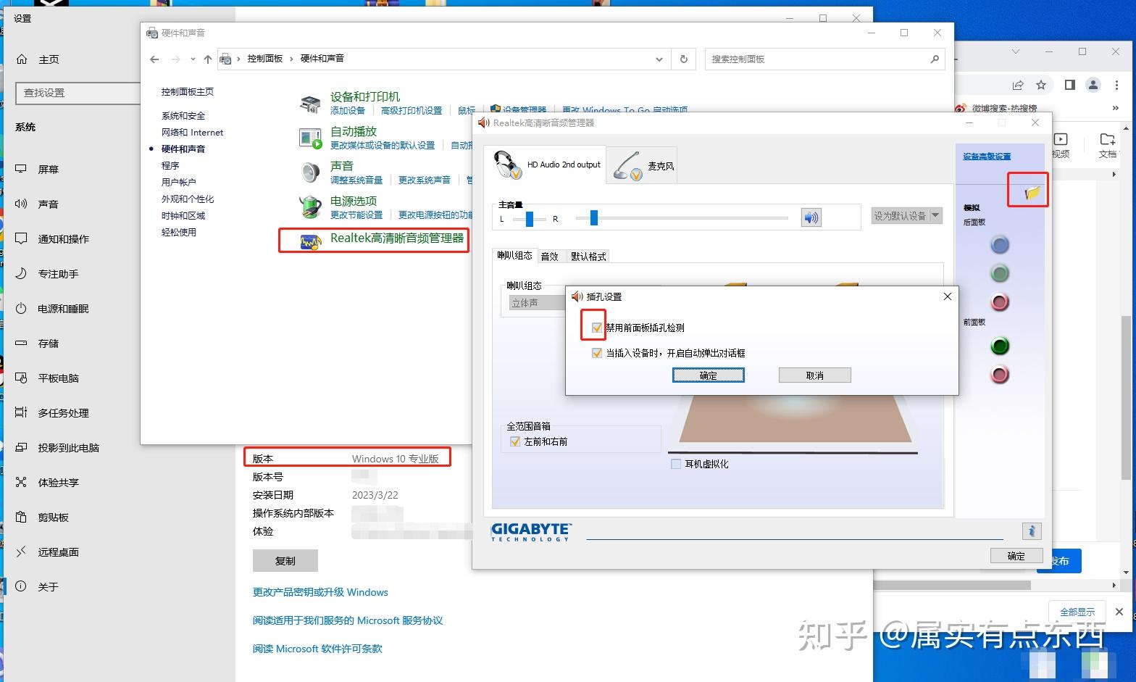Click the Show All button in browser
This screenshot has height=682, width=1136.
1077,612
